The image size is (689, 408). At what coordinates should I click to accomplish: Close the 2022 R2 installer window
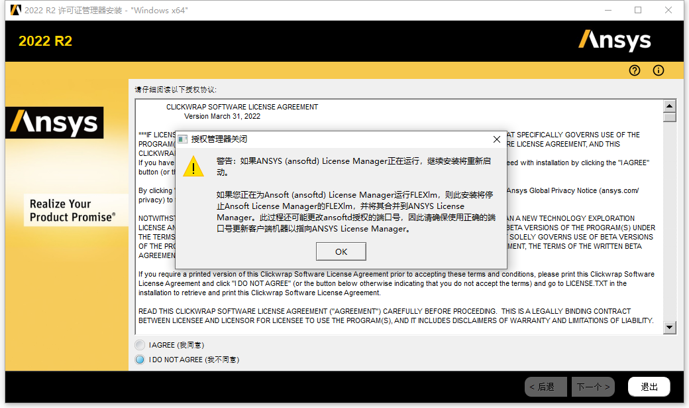tap(668, 10)
